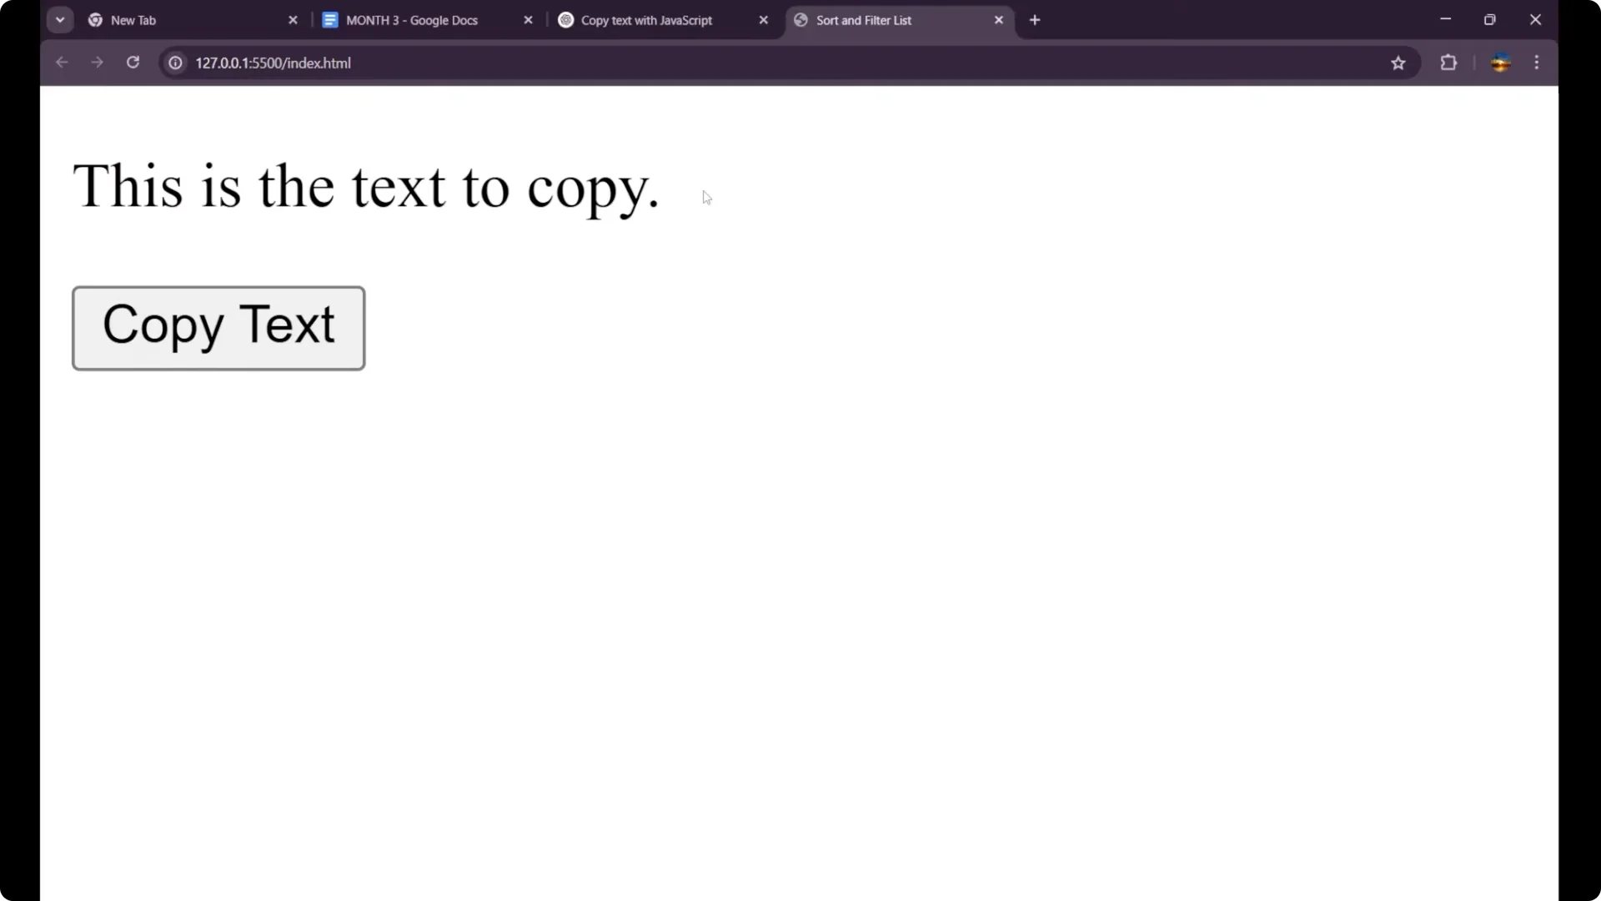Select the heading text on the page
This screenshot has width=1601, height=901.
(x=365, y=186)
